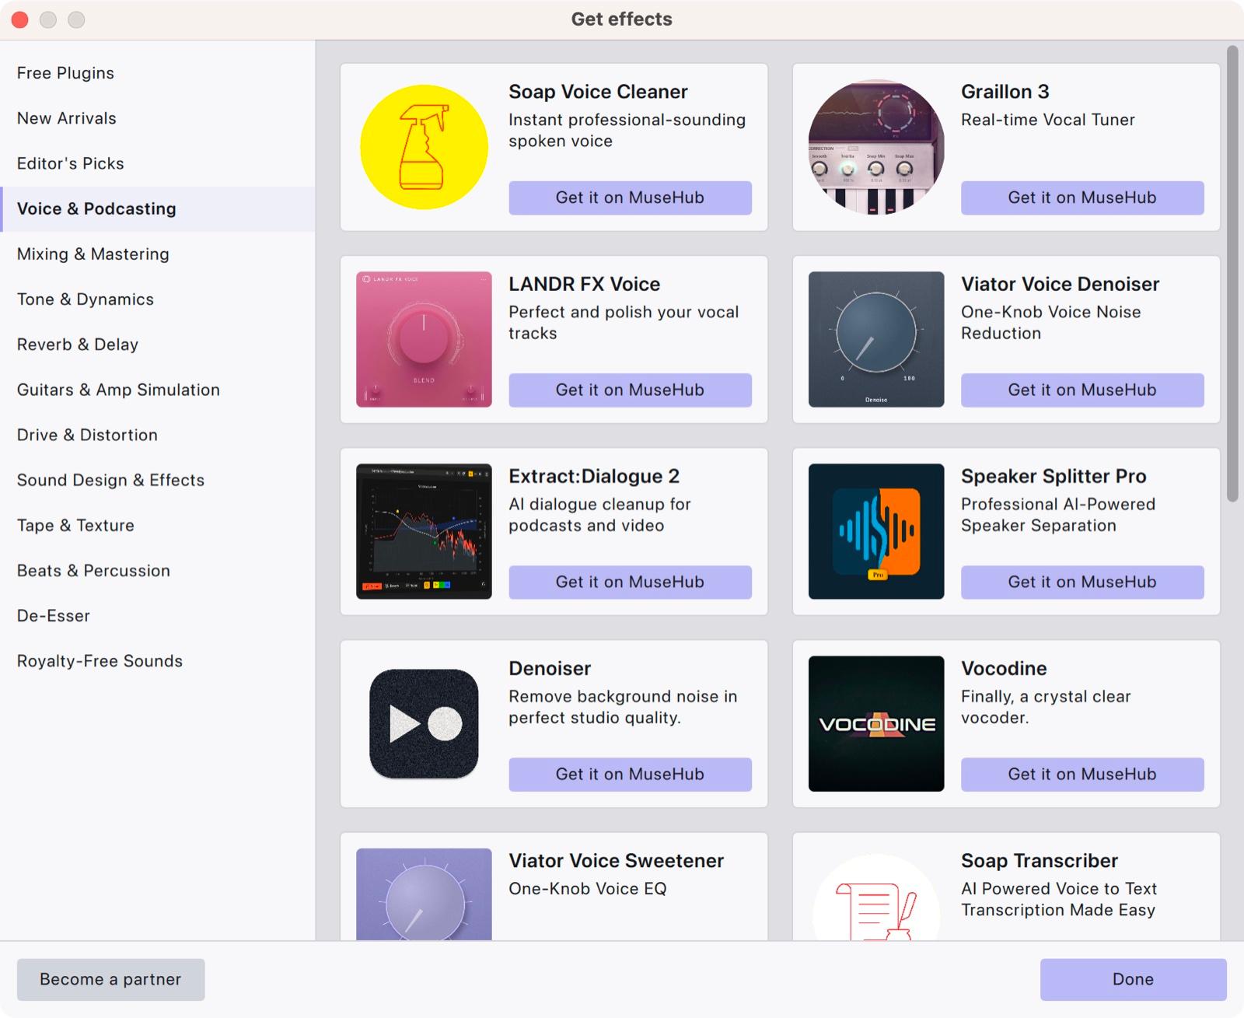
Task: Click the Become a partner button
Action: (111, 979)
